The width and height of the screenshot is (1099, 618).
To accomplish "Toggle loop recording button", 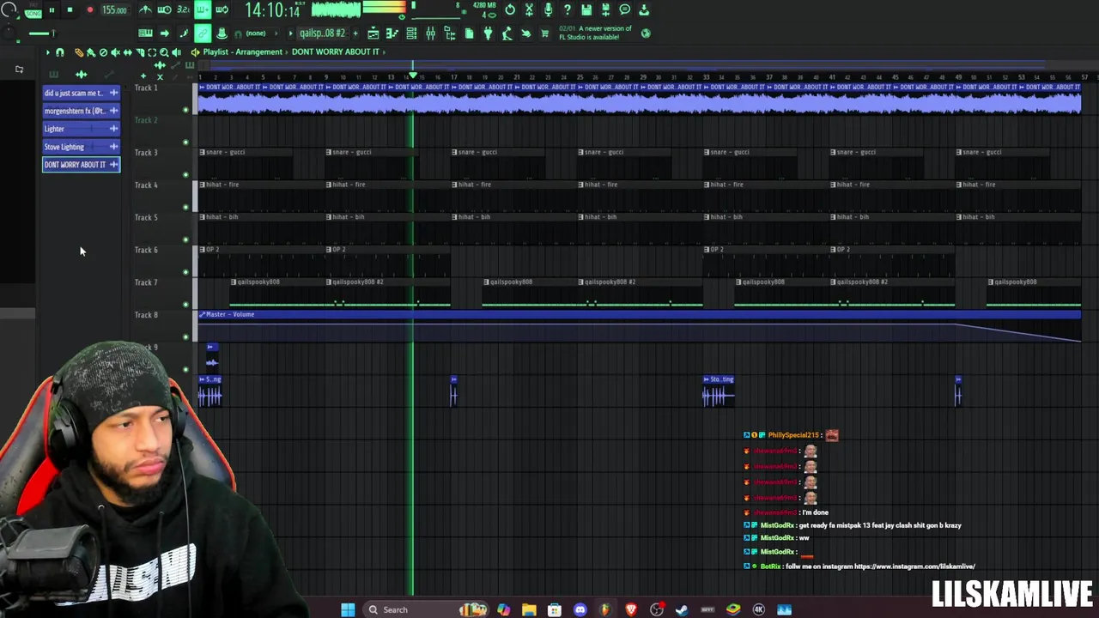I will [222, 10].
